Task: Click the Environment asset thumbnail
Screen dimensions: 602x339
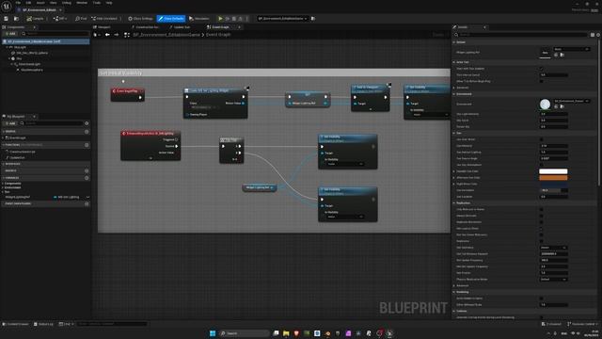Action: click(545, 105)
